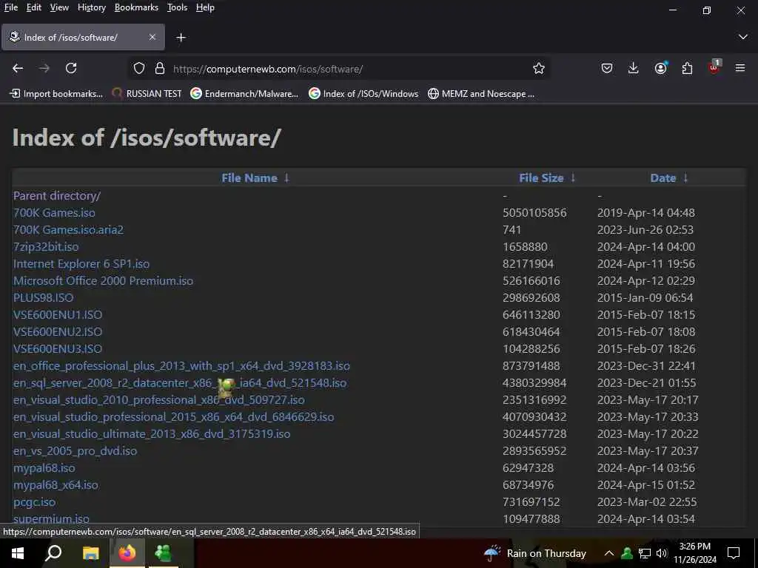Download mypal68_x64.iso
Image resolution: width=758 pixels, height=568 pixels.
click(56, 485)
